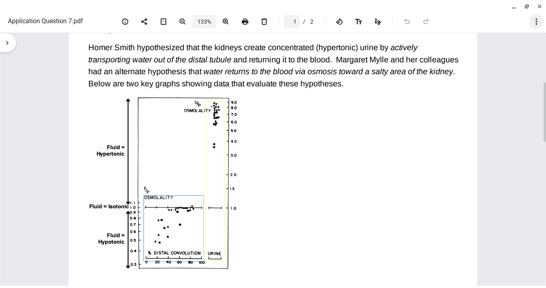Click the Share icon
Screen dimensions: 546x288
click(144, 21)
